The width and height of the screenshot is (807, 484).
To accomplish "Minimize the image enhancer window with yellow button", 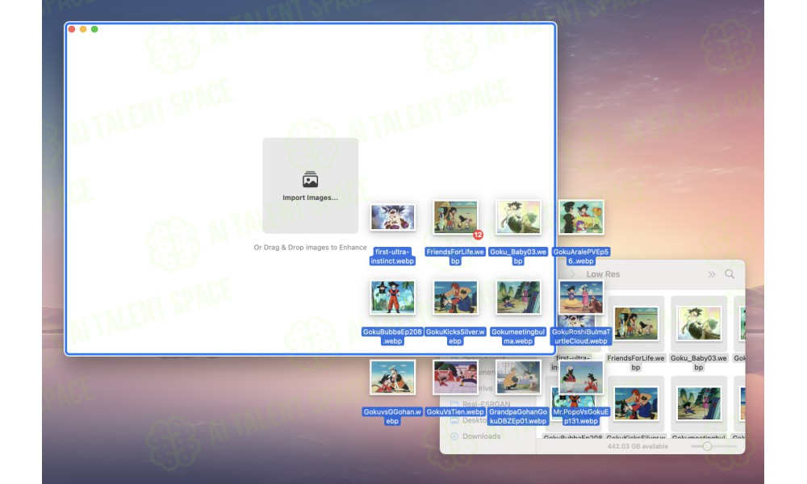I will pyautogui.click(x=83, y=29).
